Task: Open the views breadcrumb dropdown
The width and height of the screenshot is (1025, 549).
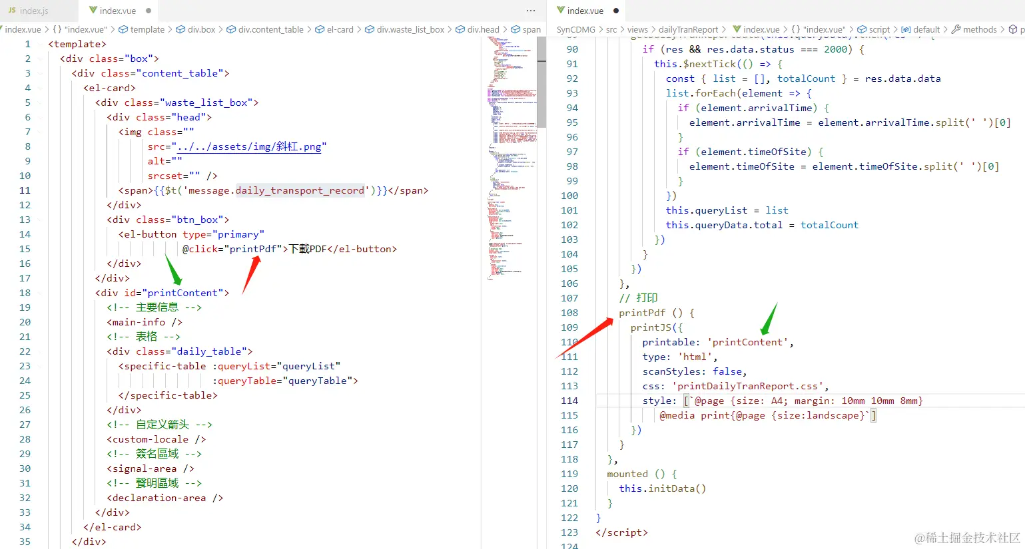Action: tap(637, 29)
